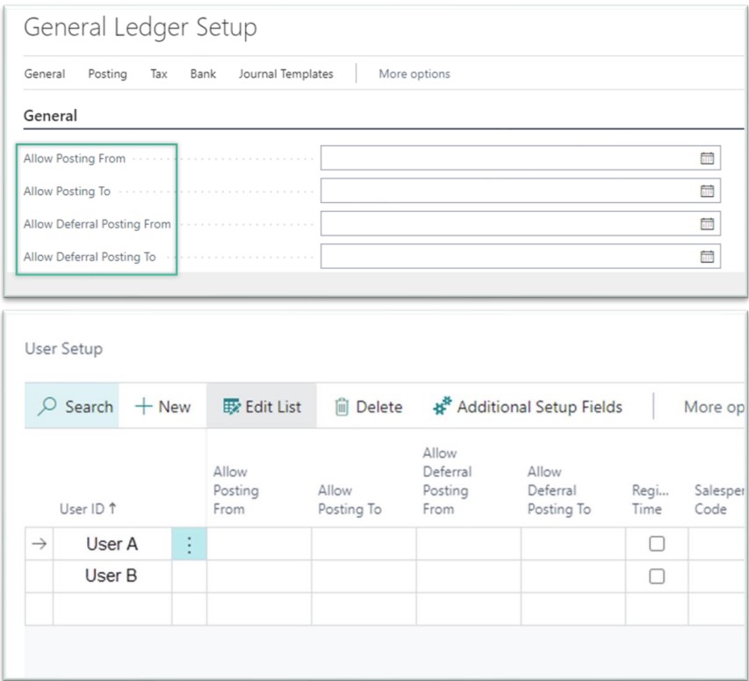The width and height of the screenshot is (749, 681).
Task: Open the Journal Templates menu
Action: (286, 74)
